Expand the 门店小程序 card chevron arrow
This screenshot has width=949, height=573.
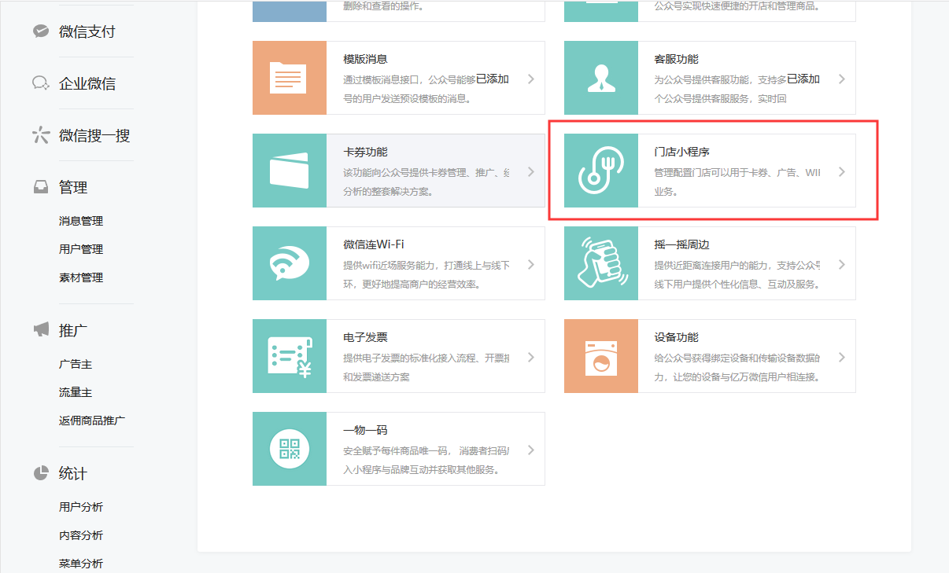point(842,171)
